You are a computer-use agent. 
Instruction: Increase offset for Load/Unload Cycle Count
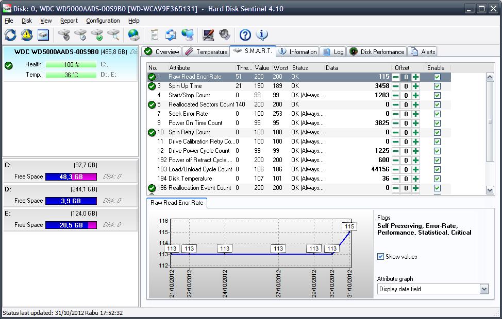point(415,169)
